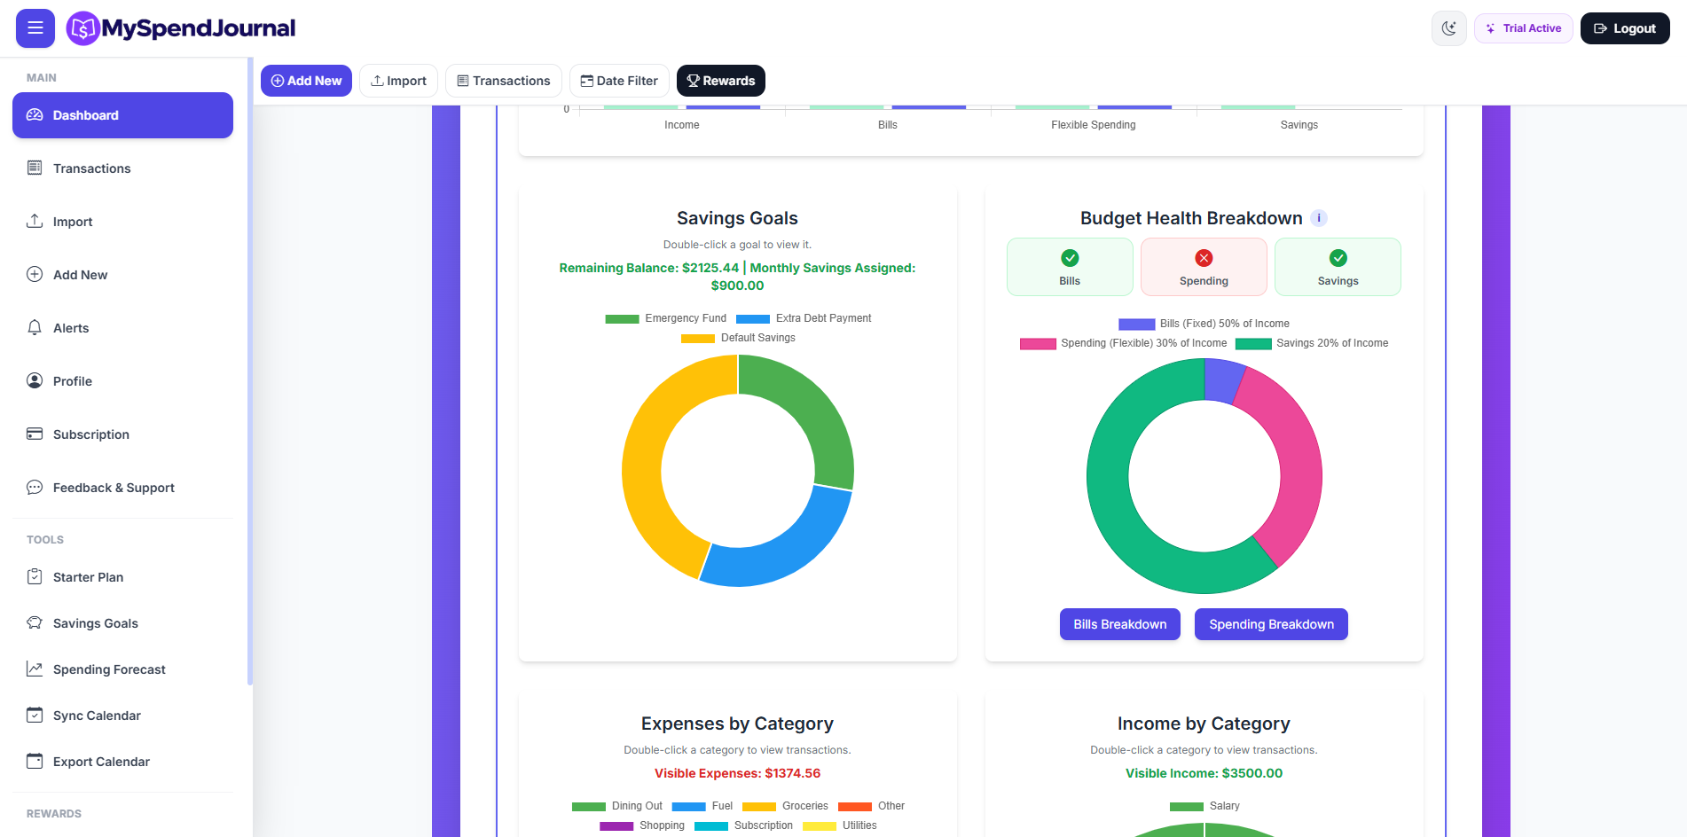Click the Sync Calendar check icon

click(35, 715)
